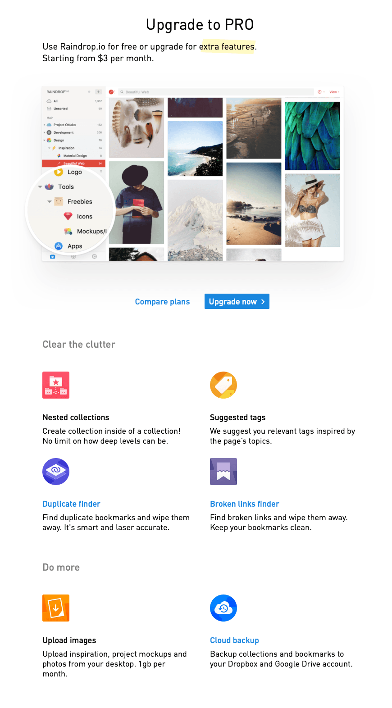Open the Duplicate finder link
392x708 pixels.
pos(71,504)
